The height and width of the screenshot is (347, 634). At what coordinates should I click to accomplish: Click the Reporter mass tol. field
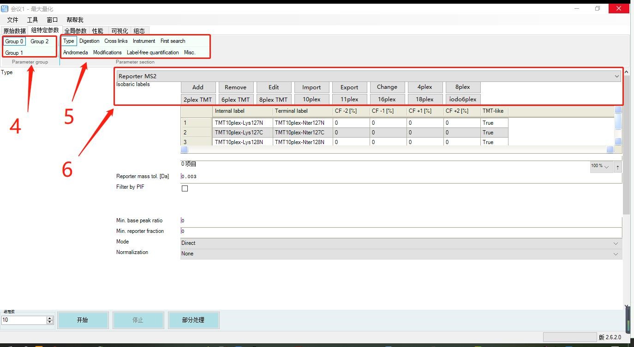(401, 177)
